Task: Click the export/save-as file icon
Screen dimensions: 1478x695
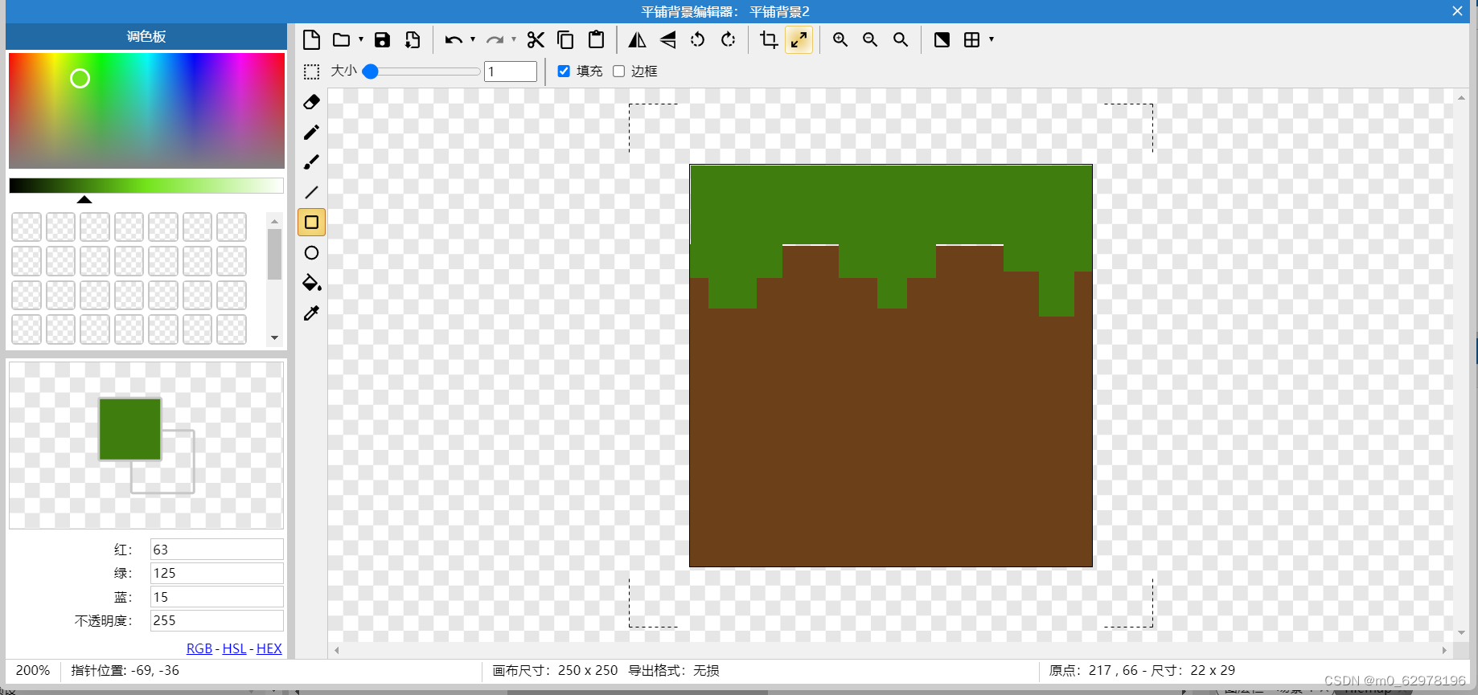Action: (412, 39)
